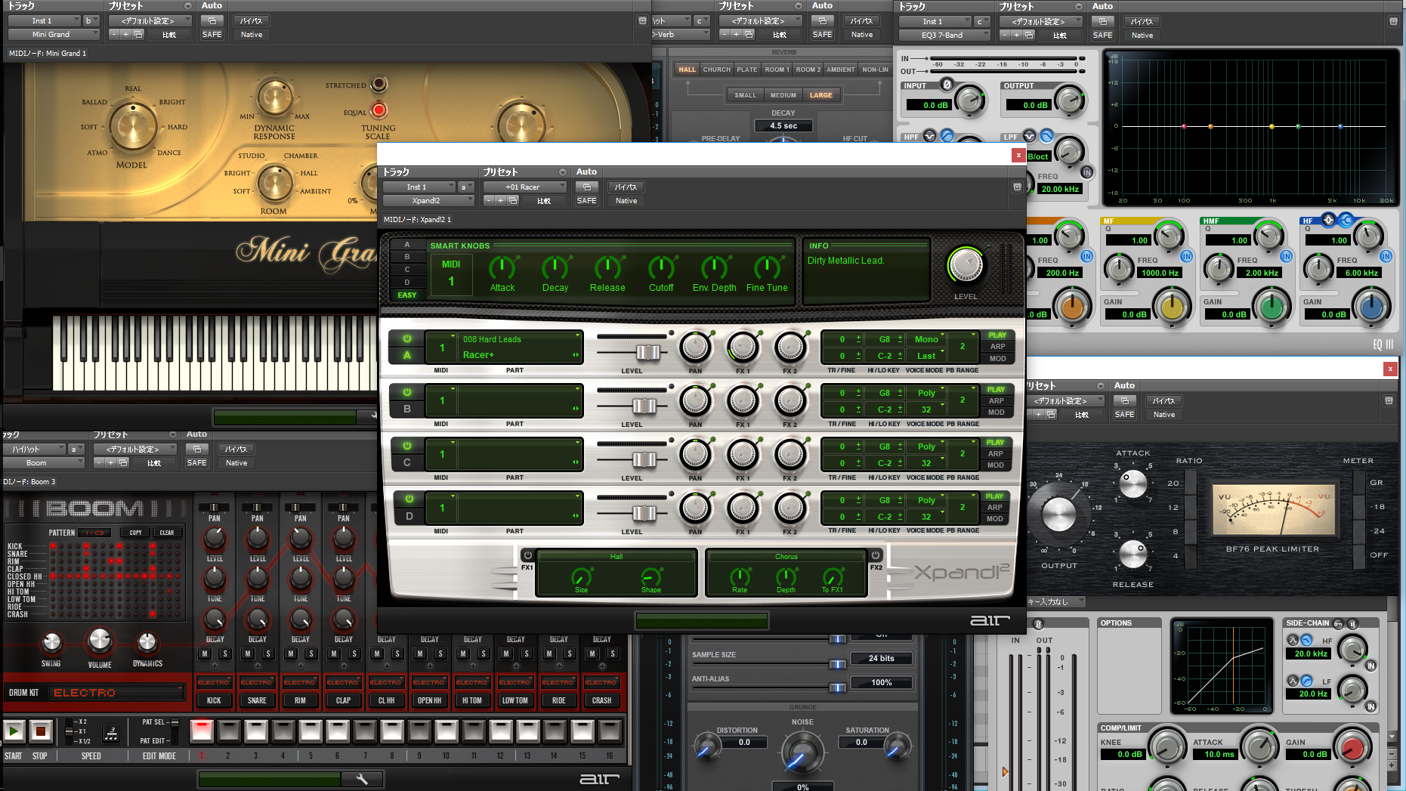Click Boom pattern COPY button
This screenshot has width=1406, height=791.
(x=136, y=533)
